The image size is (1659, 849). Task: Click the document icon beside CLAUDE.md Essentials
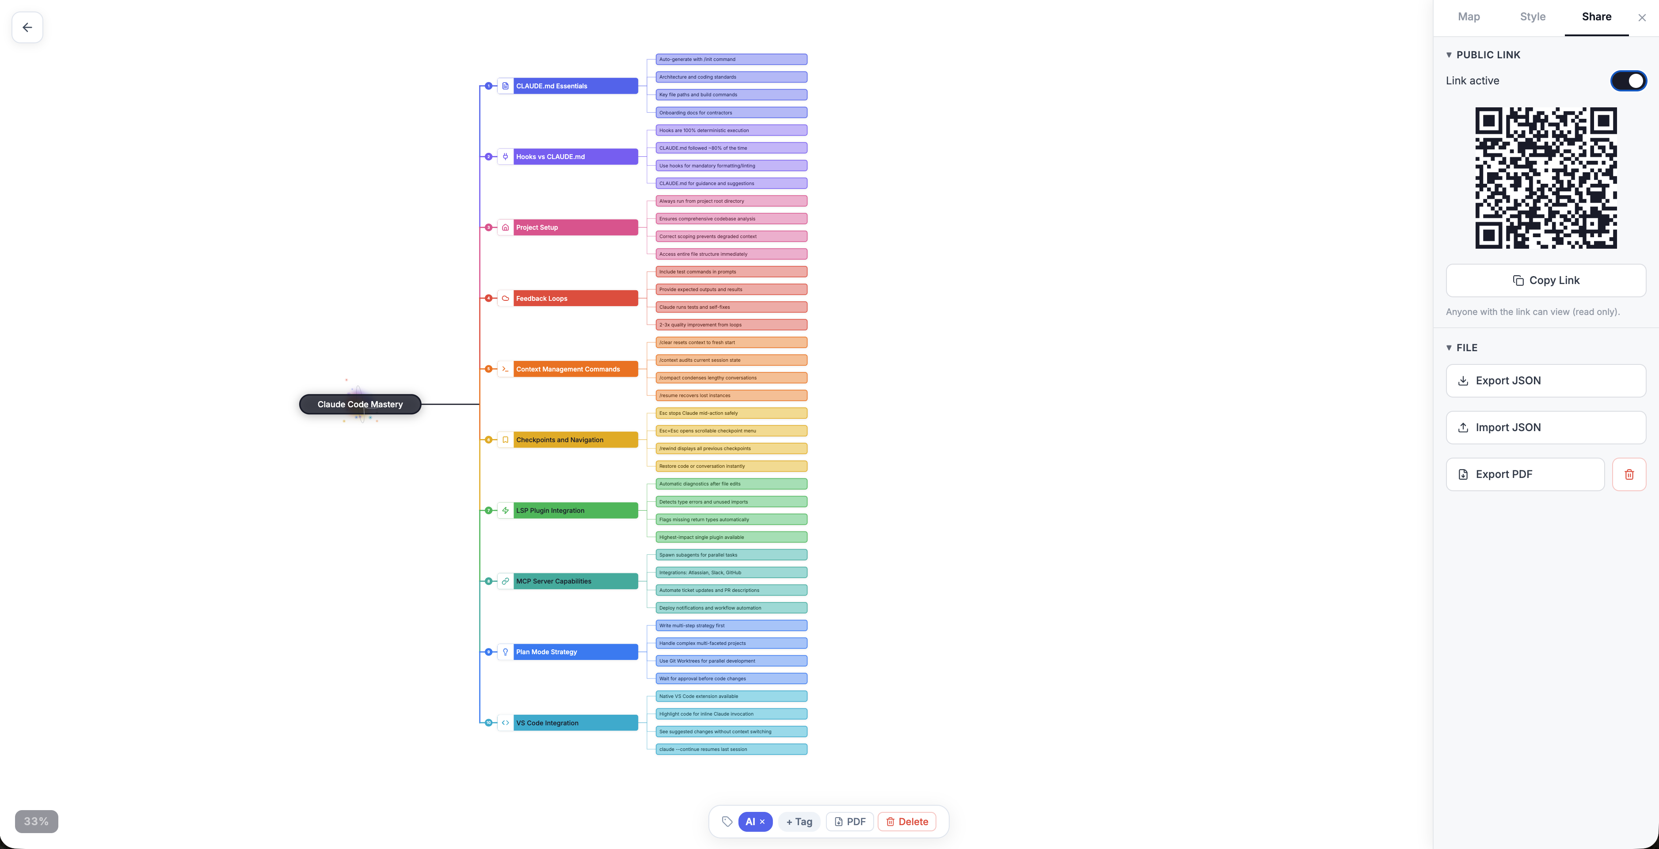[506, 86]
